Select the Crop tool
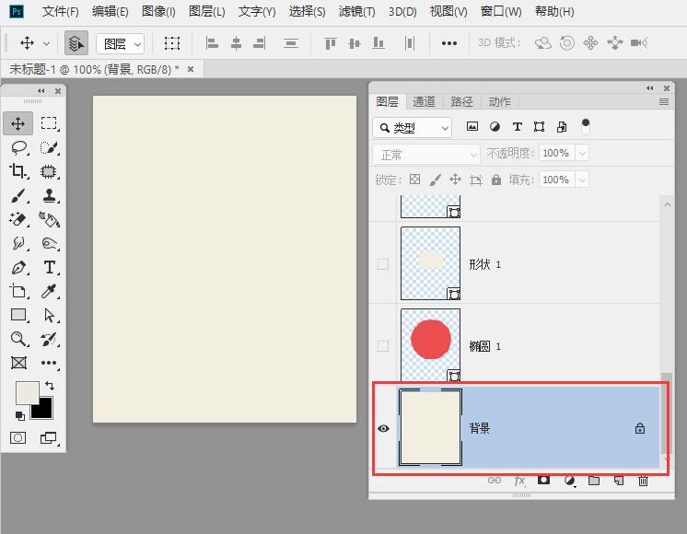Viewport: 687px width, 534px height. click(18, 171)
